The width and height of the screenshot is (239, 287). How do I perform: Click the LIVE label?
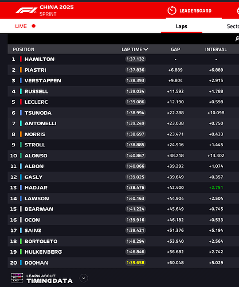[x=21, y=26]
